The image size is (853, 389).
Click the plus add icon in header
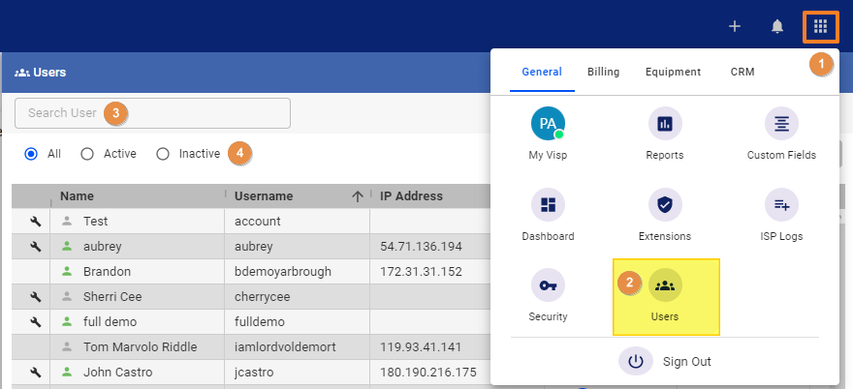[x=735, y=26]
